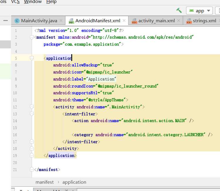Click the fold marker at closing activity

(32, 149)
